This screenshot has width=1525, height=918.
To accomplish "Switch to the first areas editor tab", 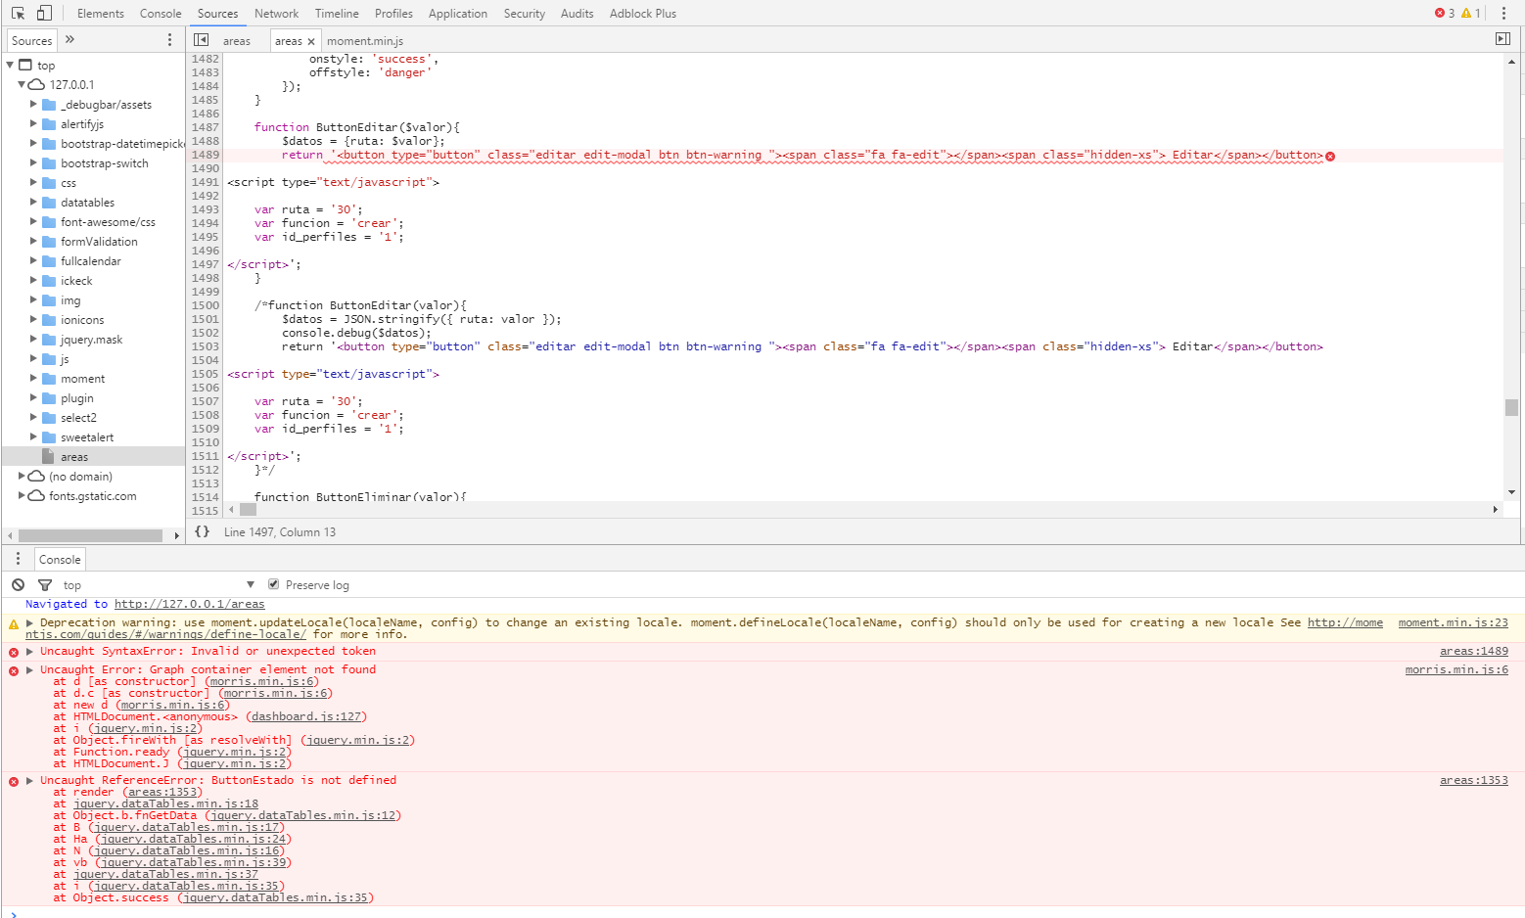I will point(236,41).
